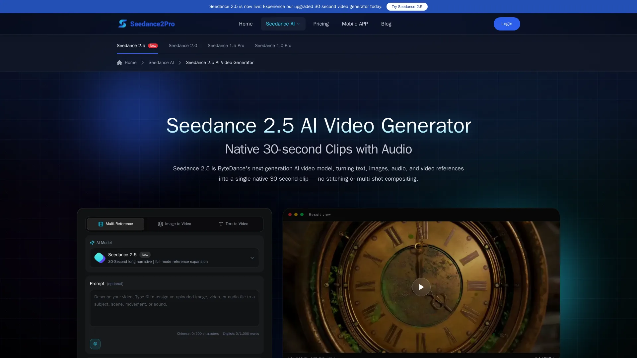The height and width of the screenshot is (358, 637).
Task: Click the home icon in breadcrumb
Action: [119, 63]
